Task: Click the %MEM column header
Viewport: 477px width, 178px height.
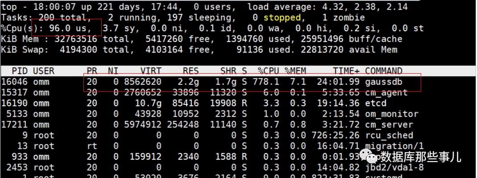Action: tap(295, 71)
